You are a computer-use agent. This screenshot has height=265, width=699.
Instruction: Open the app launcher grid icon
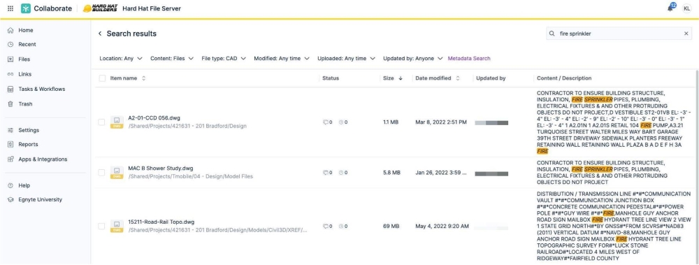pyautogui.click(x=10, y=8)
